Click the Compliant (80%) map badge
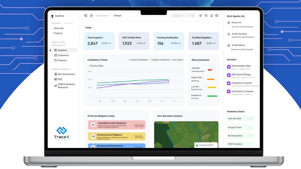 tap(206, 145)
